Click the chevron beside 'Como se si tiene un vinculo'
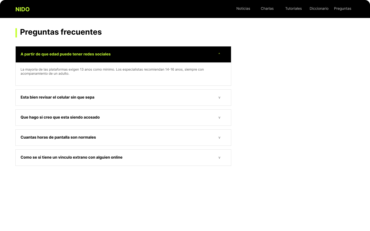Image resolution: width=370 pixels, height=231 pixels. [x=219, y=158]
